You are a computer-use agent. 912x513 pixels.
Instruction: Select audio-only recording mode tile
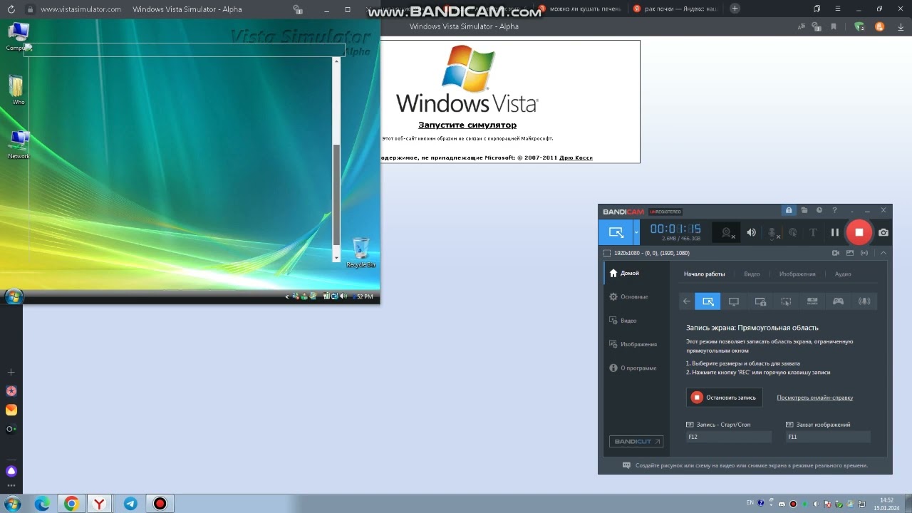[x=864, y=301]
